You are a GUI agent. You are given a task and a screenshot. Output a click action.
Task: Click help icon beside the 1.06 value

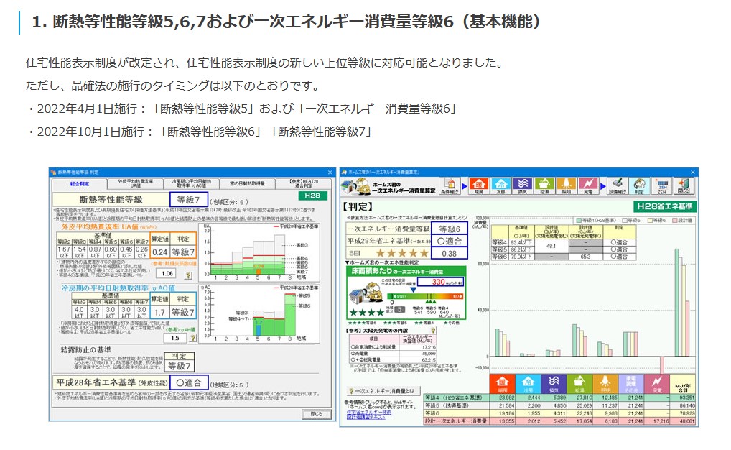(189, 275)
